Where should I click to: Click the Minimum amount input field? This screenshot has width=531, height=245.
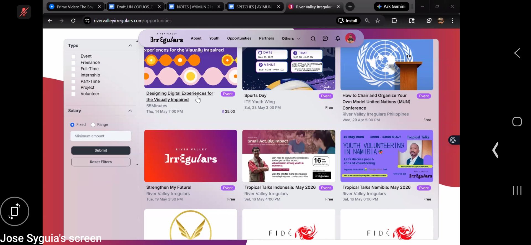[x=101, y=136]
